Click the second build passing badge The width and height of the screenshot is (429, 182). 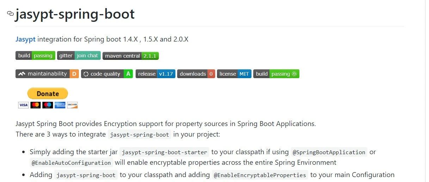pos(276,74)
